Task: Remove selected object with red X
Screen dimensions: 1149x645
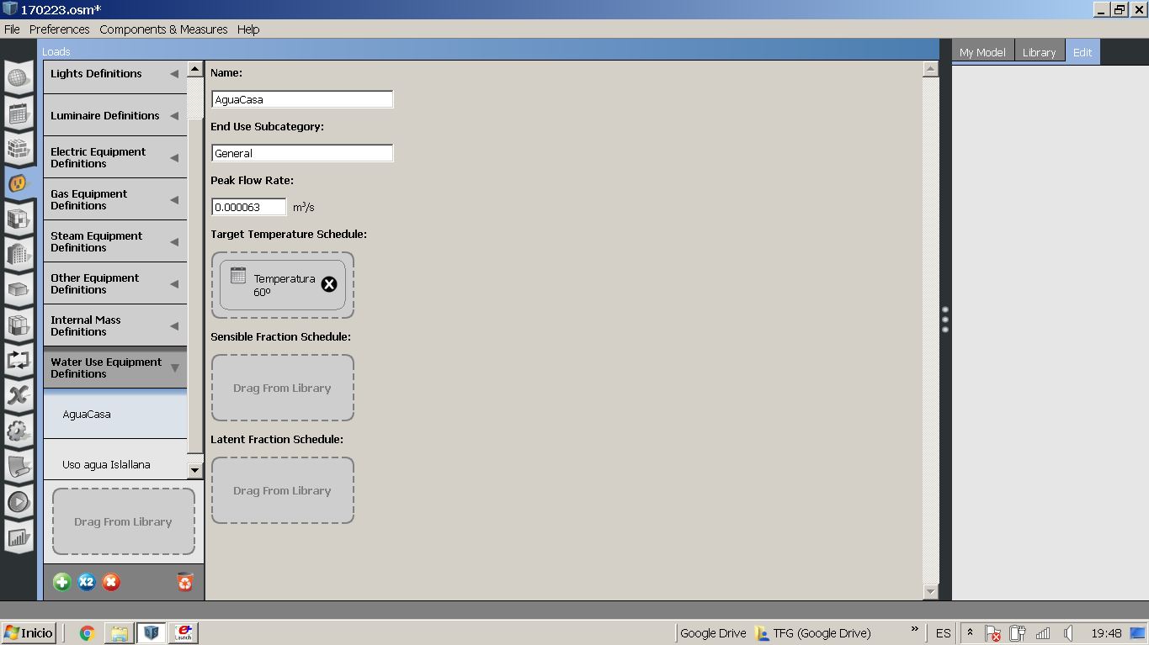Action: coord(111,582)
